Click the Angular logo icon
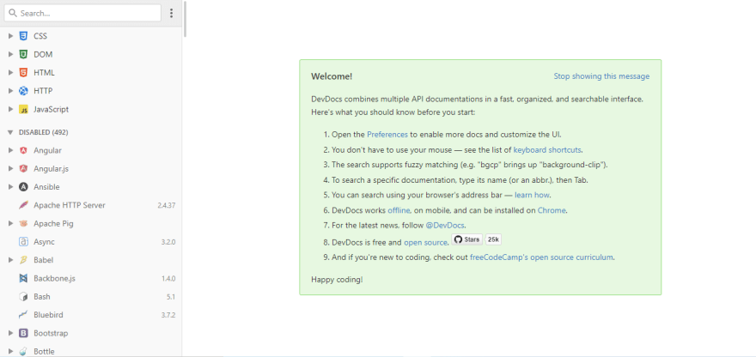Image resolution: width=756 pixels, height=357 pixels. click(x=23, y=150)
